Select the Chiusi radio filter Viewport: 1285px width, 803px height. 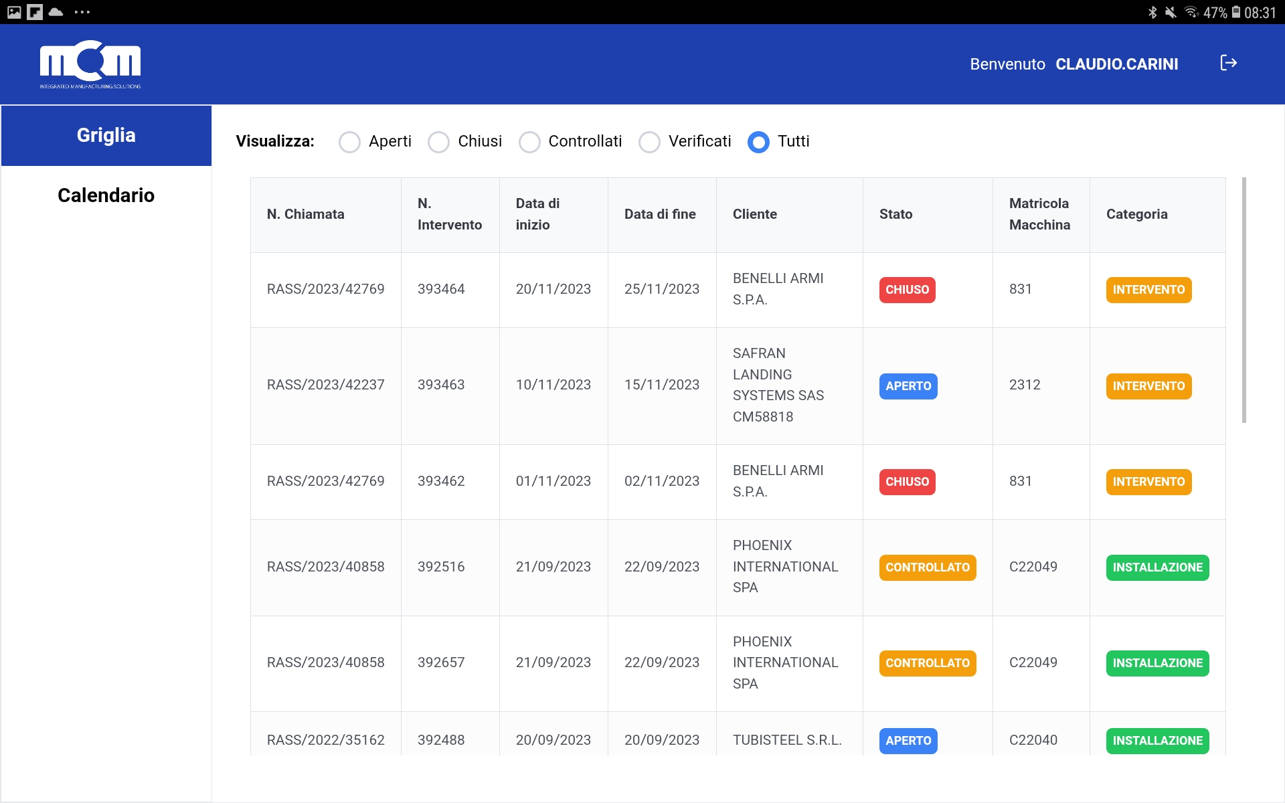click(x=438, y=142)
